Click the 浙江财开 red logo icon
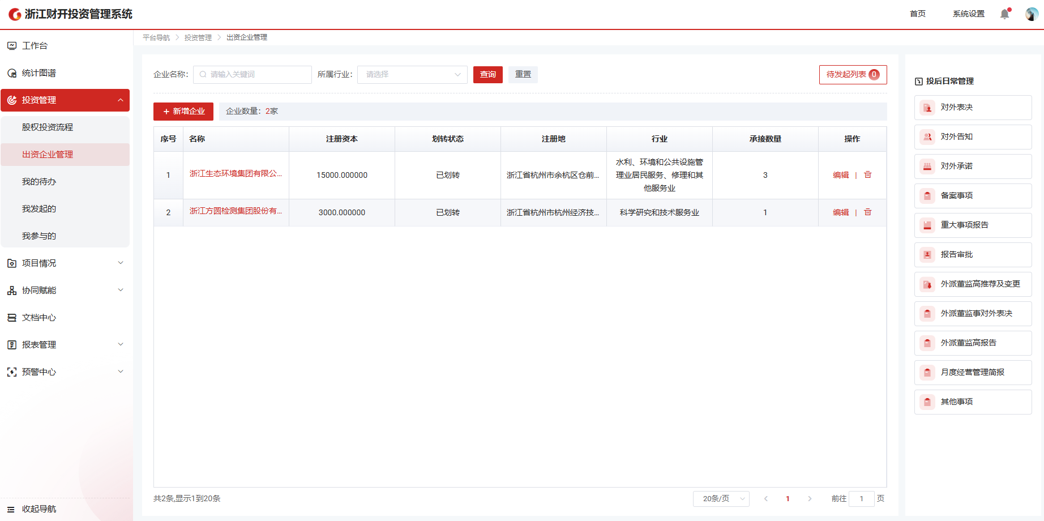1044x521 pixels. click(x=15, y=14)
